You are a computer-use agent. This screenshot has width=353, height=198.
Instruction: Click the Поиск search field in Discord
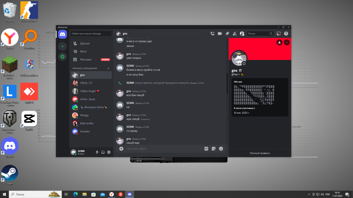pyautogui.click(x=260, y=33)
